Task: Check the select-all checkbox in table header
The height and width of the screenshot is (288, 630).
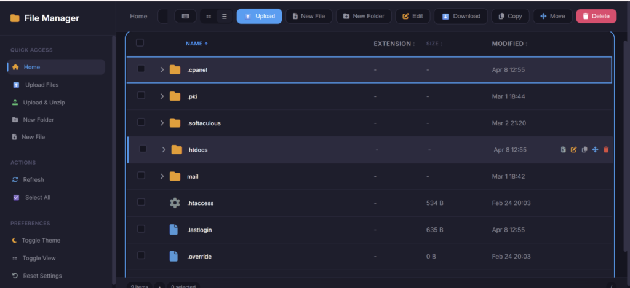Action: [x=140, y=42]
